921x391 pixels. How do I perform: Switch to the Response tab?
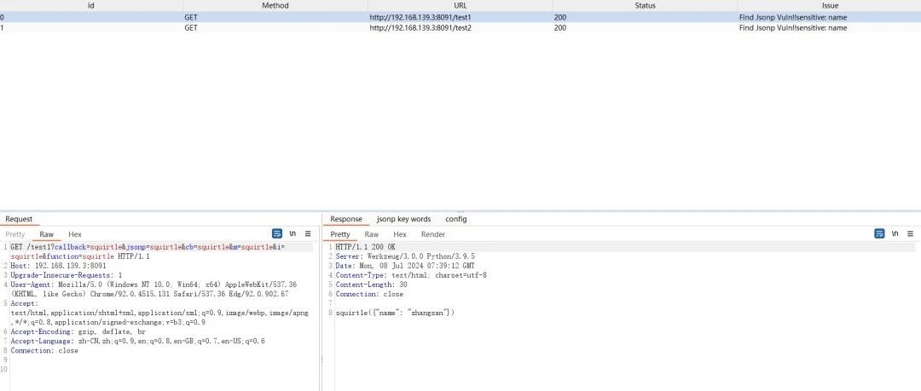click(x=346, y=219)
